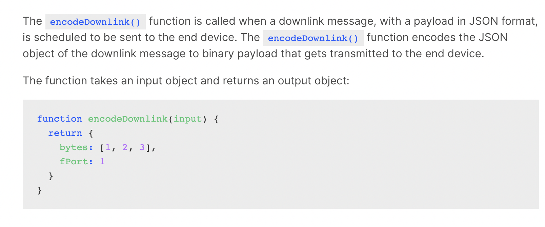The width and height of the screenshot is (545, 227).
Task: Click the number 3 in the bytes array
Action: click(142, 147)
